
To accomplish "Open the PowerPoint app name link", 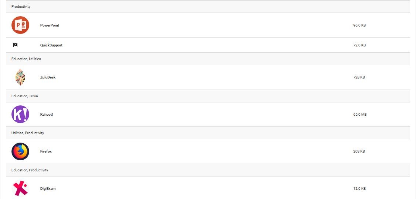I will [50, 25].
